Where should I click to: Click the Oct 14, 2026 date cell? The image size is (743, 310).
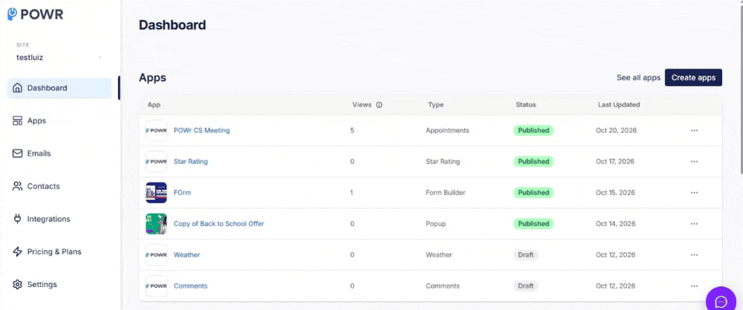616,224
